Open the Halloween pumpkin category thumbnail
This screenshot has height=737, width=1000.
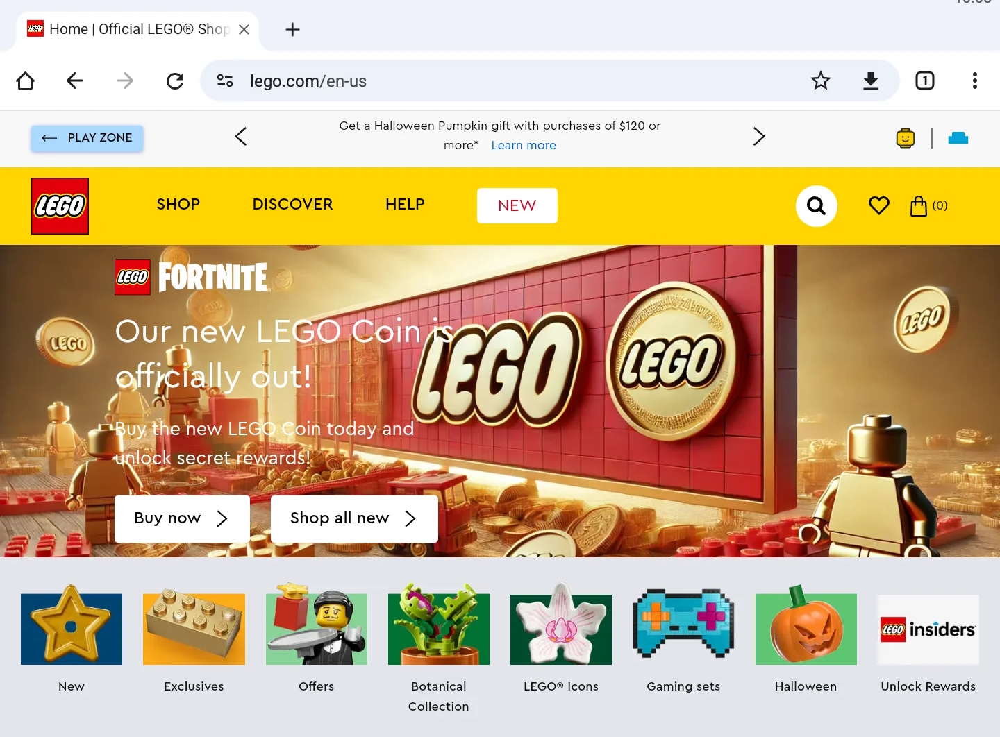coord(806,627)
